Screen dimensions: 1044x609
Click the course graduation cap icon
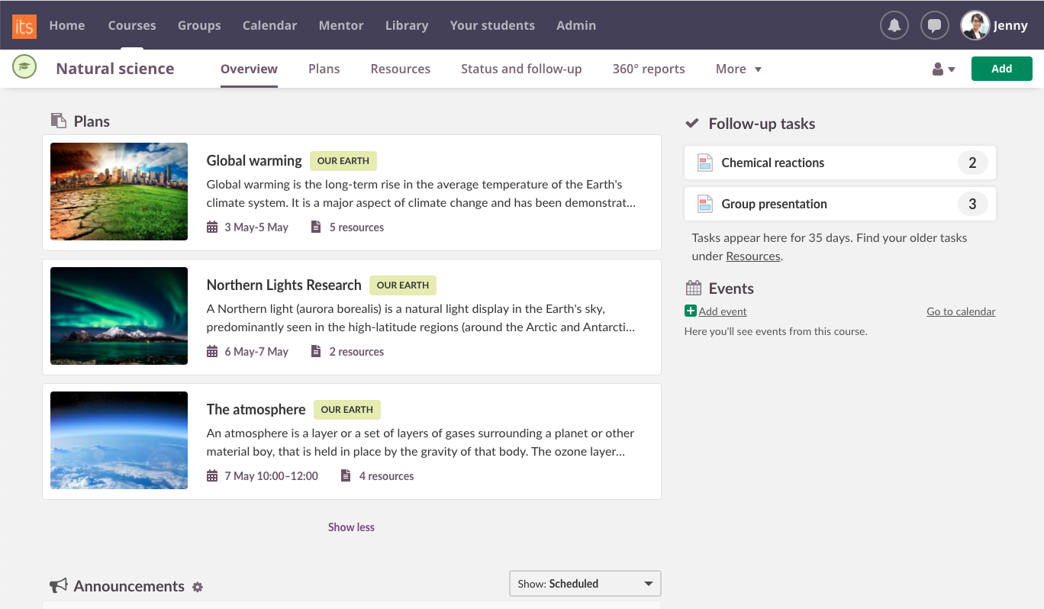click(x=24, y=67)
